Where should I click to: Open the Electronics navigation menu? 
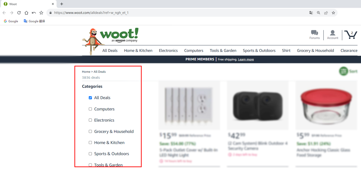[x=168, y=51]
